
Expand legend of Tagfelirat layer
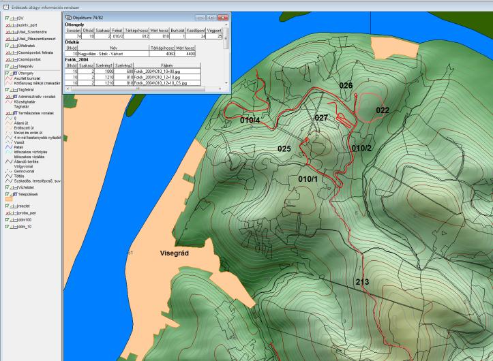16,90
